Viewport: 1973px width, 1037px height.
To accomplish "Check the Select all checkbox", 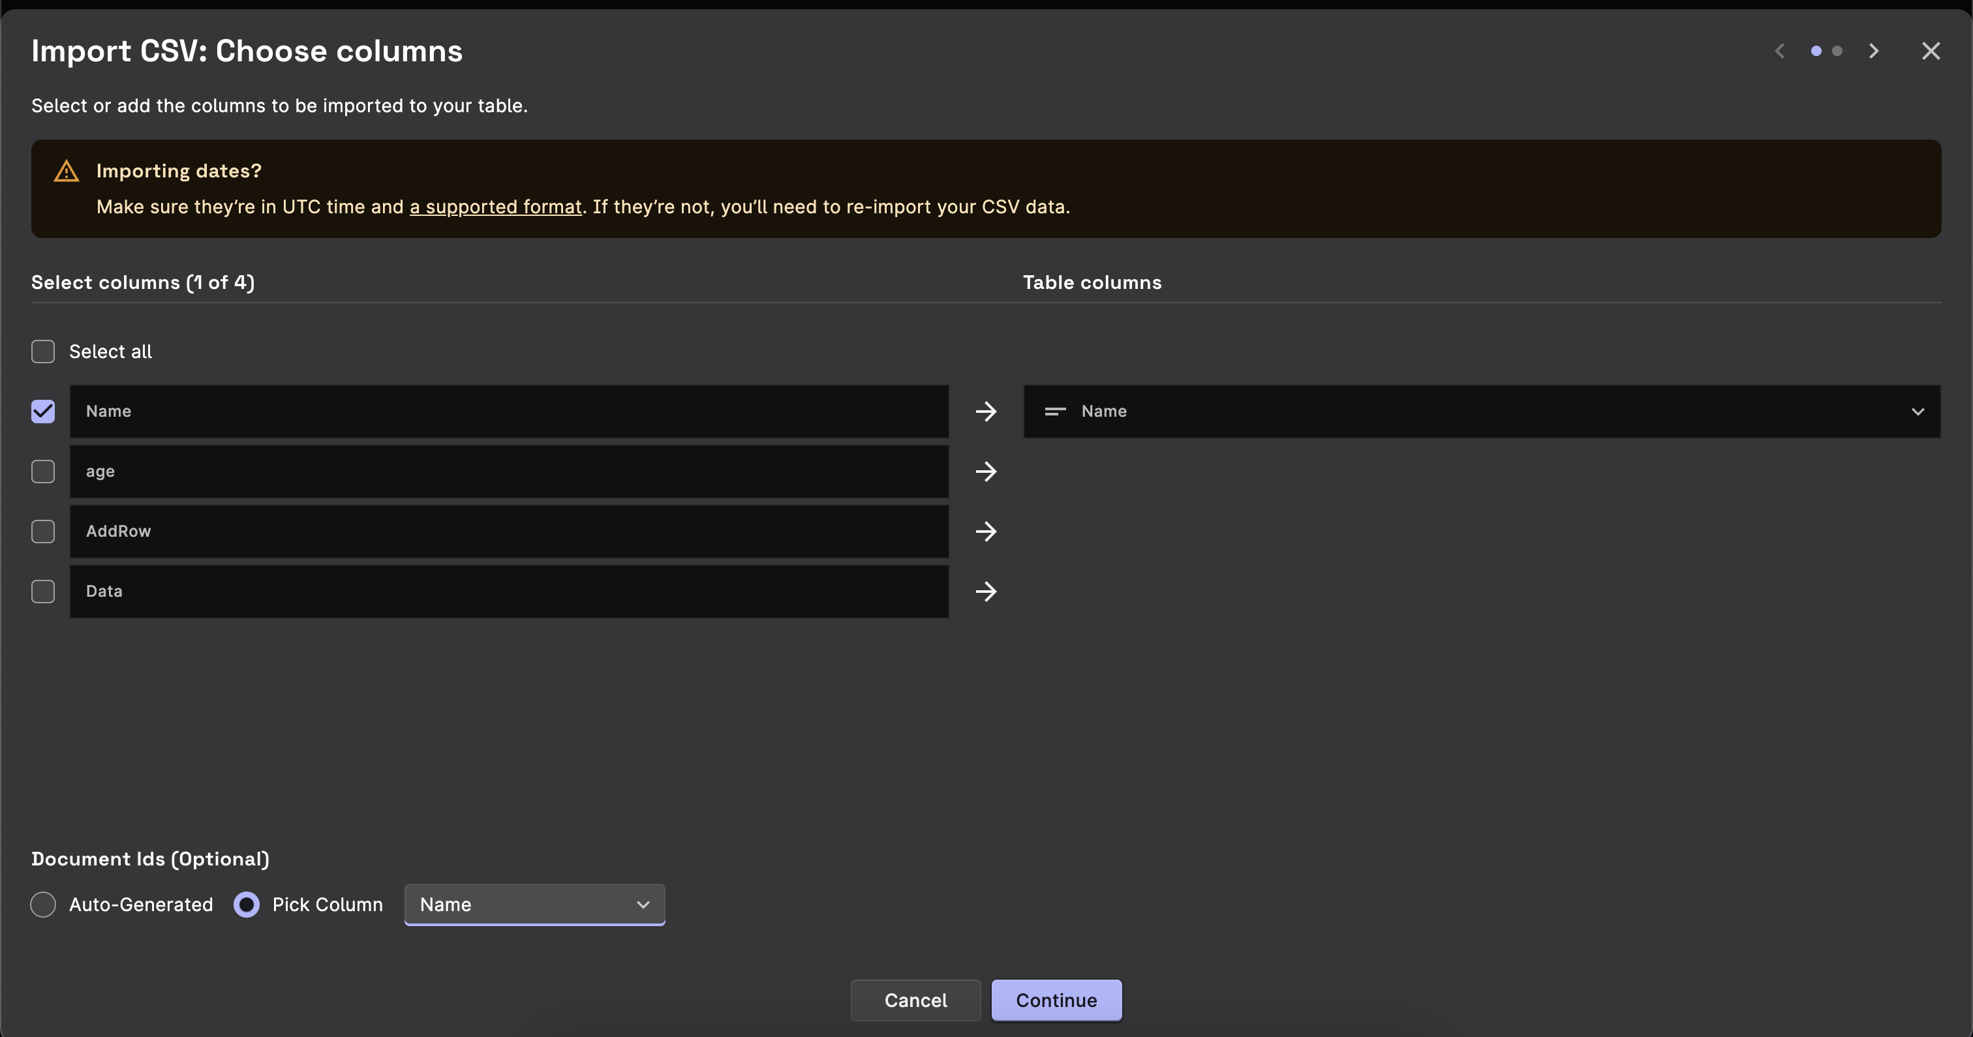I will coord(43,352).
